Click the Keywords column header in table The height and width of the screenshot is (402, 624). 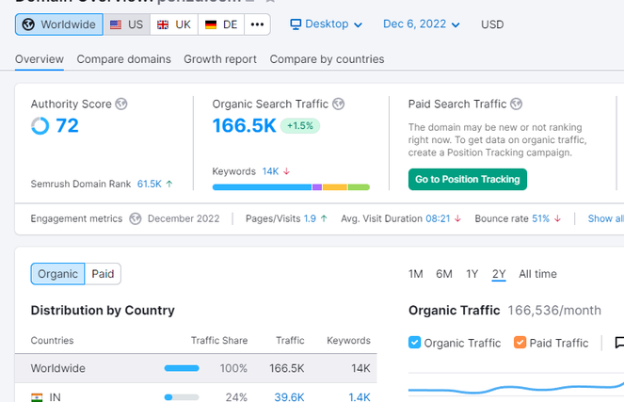click(348, 340)
